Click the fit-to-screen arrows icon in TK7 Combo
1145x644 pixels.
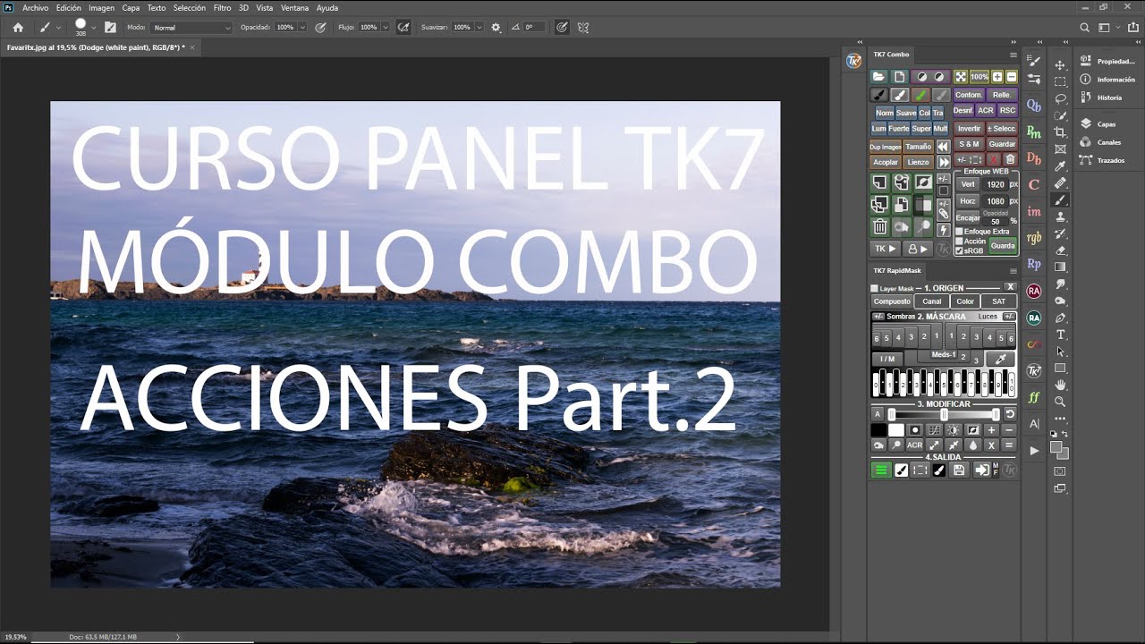960,77
